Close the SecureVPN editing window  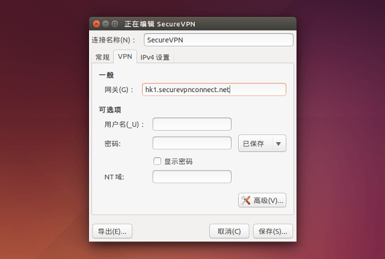click(x=96, y=24)
